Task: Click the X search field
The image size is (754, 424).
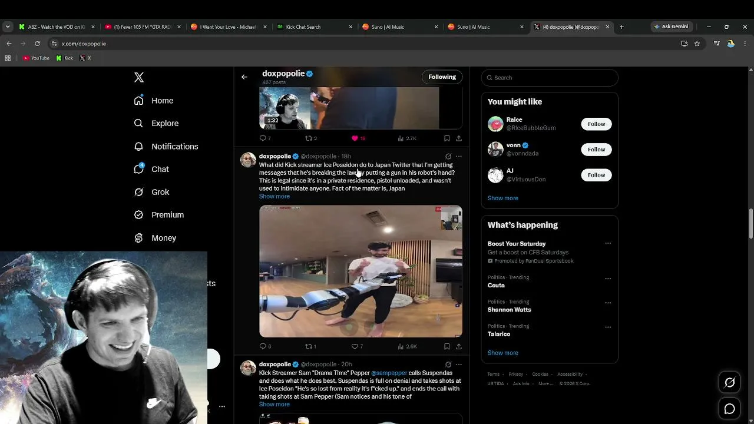Action: coord(550,78)
